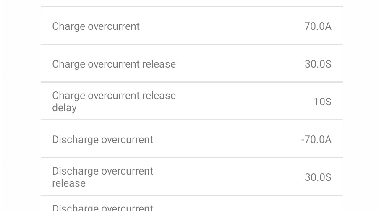Click the Discharge overcurrent release label
The height and width of the screenshot is (211, 379).
coord(102,177)
